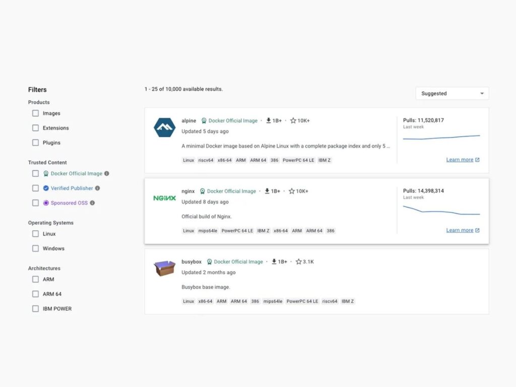This screenshot has width=516, height=387.
Task: Open the nginx image title
Action: (188, 191)
